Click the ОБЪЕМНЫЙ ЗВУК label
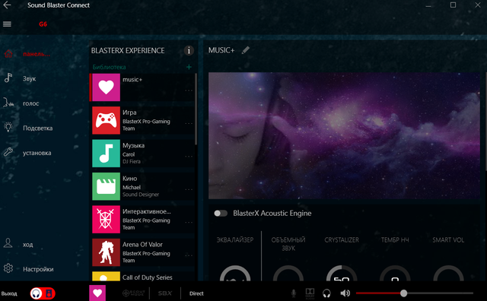The height and width of the screenshot is (301, 487). coord(288,244)
